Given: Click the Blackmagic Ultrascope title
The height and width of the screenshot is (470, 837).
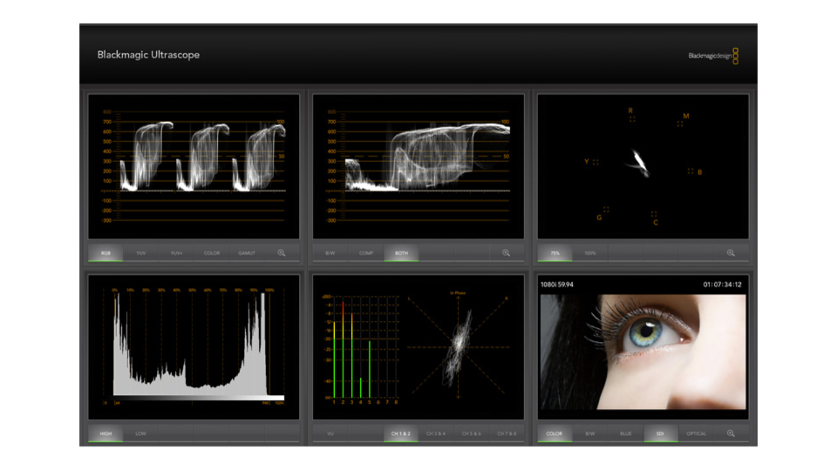Looking at the screenshot, I should coord(148,55).
